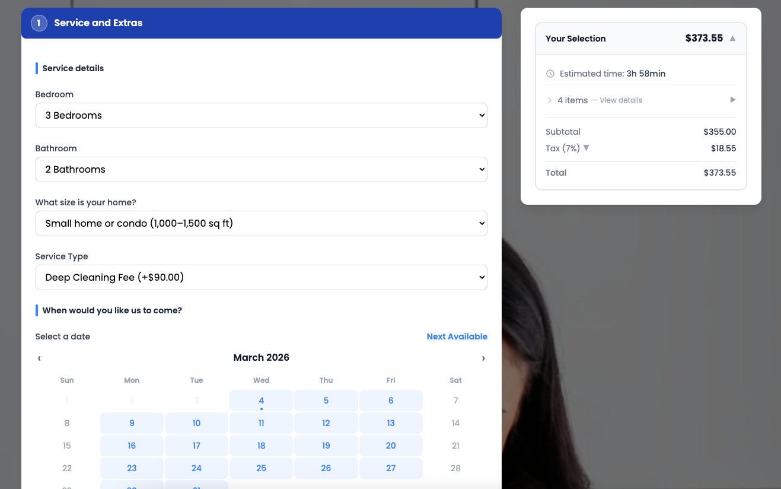
Task: Click the estimated time clock icon
Action: (550, 74)
